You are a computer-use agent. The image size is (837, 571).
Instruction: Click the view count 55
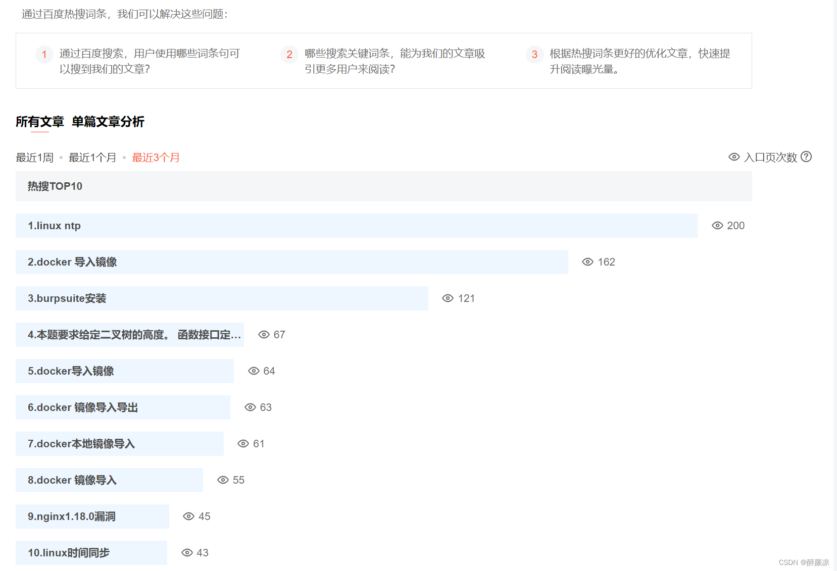(x=238, y=480)
